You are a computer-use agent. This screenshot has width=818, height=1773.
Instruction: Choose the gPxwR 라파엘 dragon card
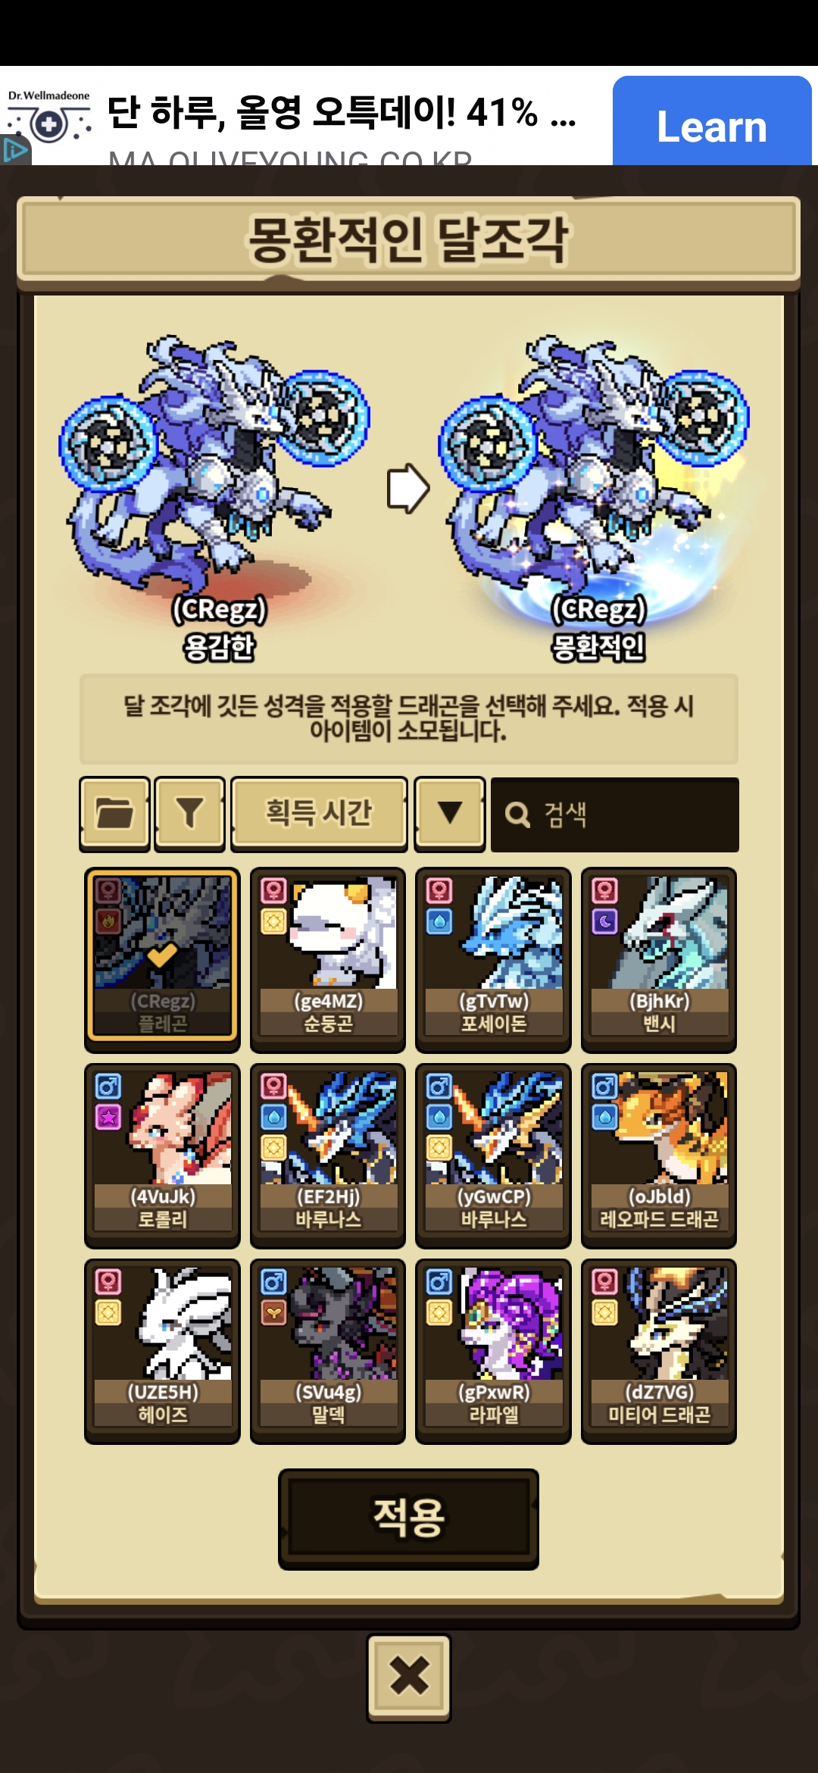click(493, 1350)
